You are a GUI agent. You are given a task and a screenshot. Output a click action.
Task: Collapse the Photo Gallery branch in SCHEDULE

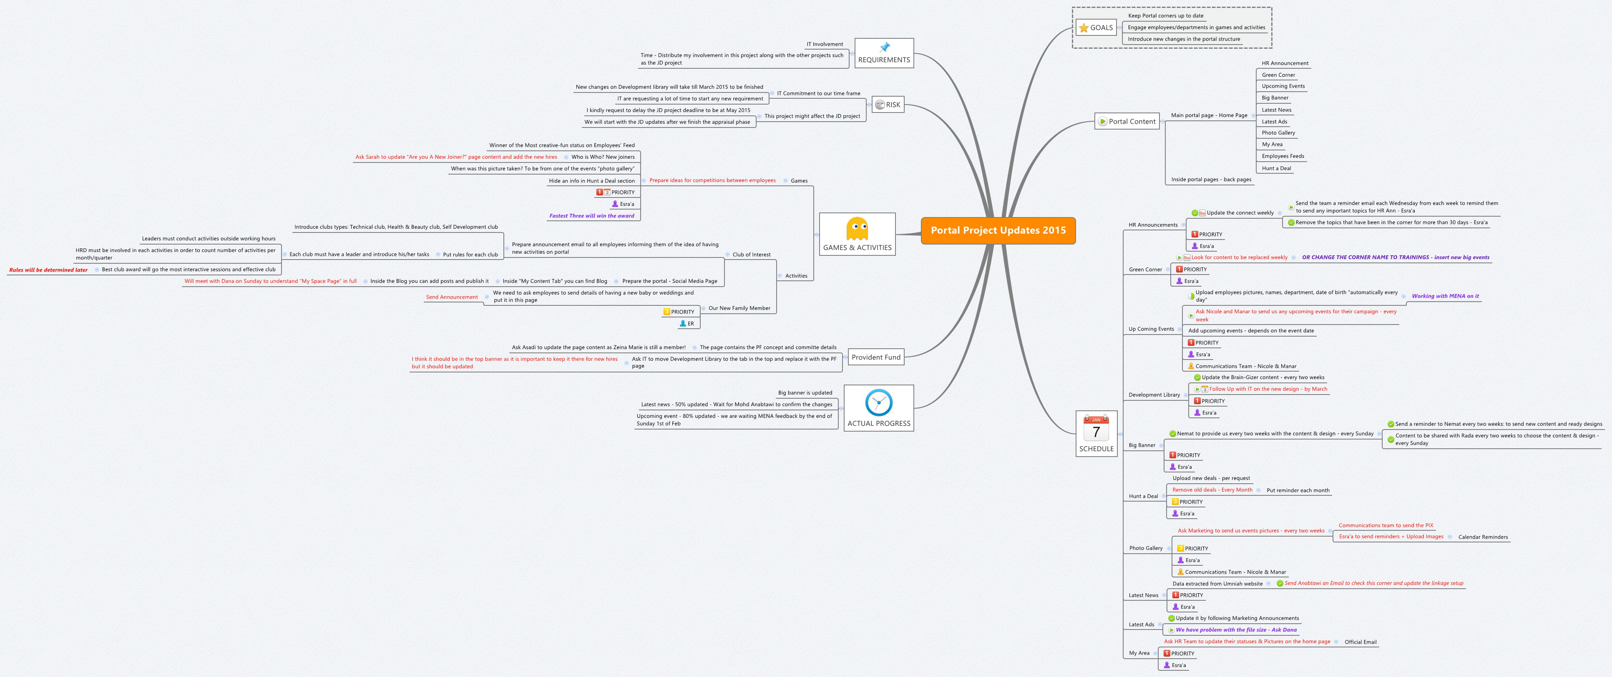tap(1168, 548)
